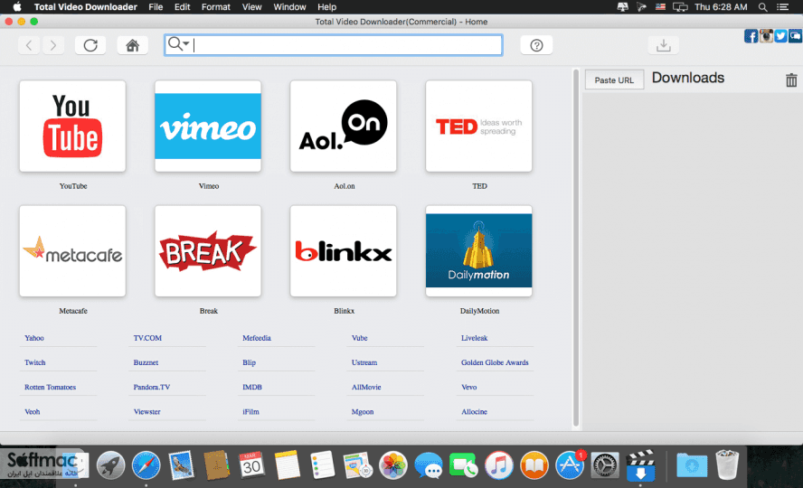Open the Vevo link

click(468, 387)
